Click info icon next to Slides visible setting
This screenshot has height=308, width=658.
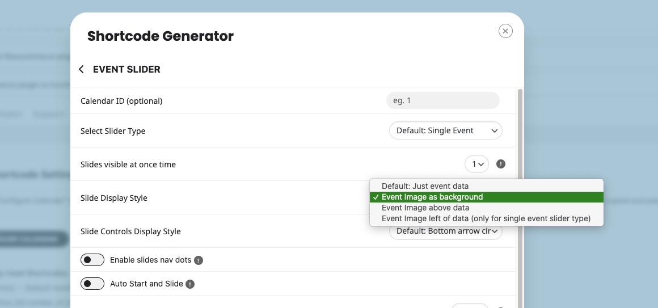(x=501, y=164)
